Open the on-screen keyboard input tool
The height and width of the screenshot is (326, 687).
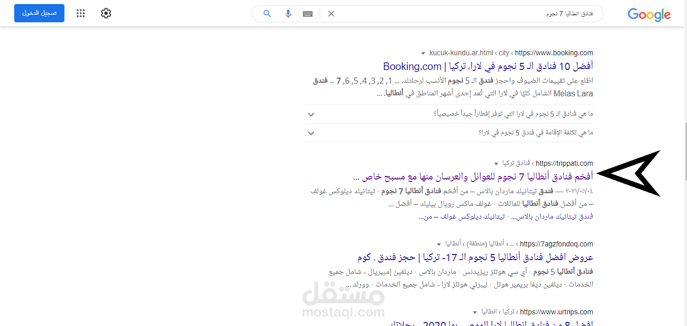[307, 14]
